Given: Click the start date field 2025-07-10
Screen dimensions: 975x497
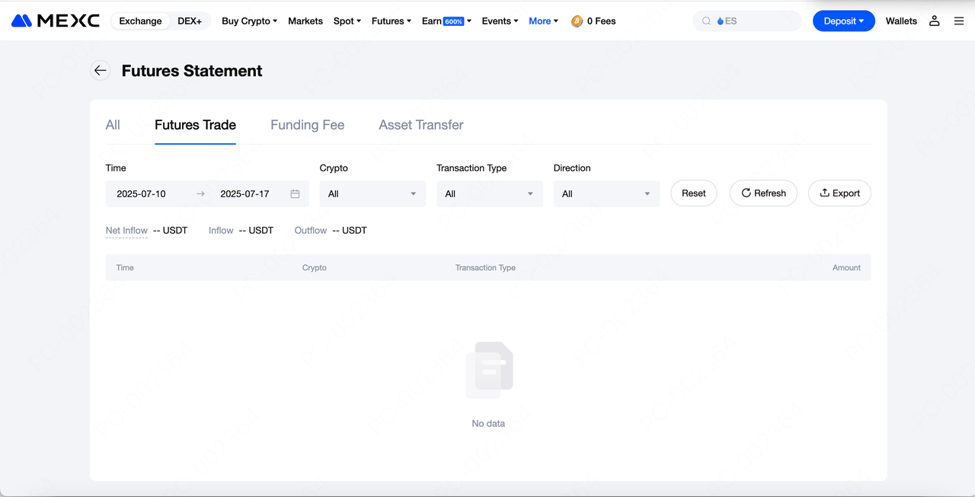Looking at the screenshot, I should coord(142,194).
